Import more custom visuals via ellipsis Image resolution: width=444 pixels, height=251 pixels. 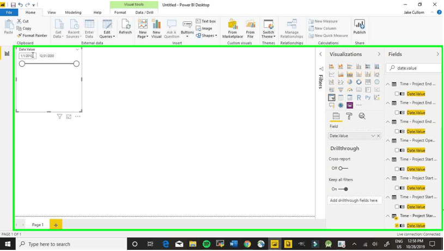coord(359,105)
